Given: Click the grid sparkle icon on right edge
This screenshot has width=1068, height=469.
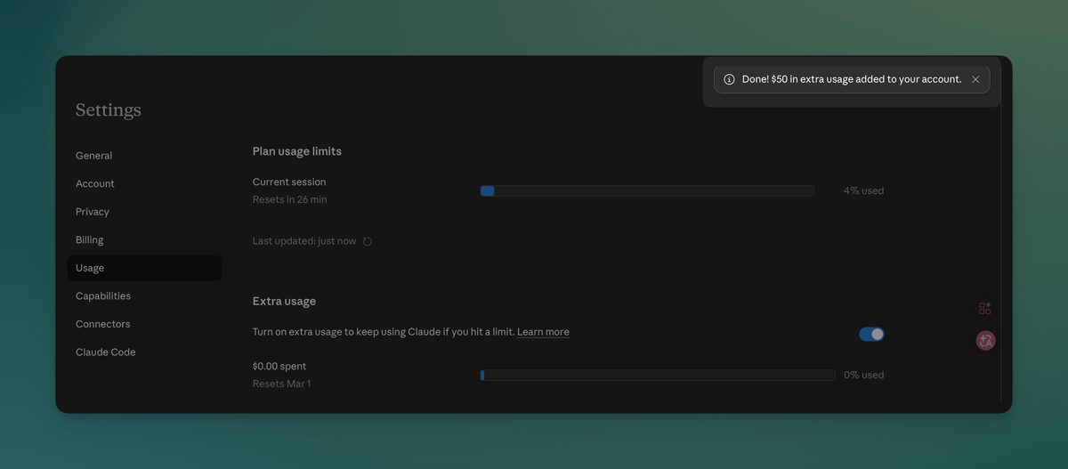Looking at the screenshot, I should 985,309.
